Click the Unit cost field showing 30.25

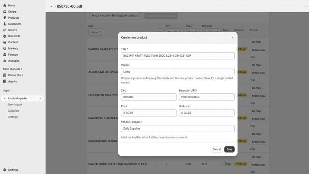coord(207,113)
